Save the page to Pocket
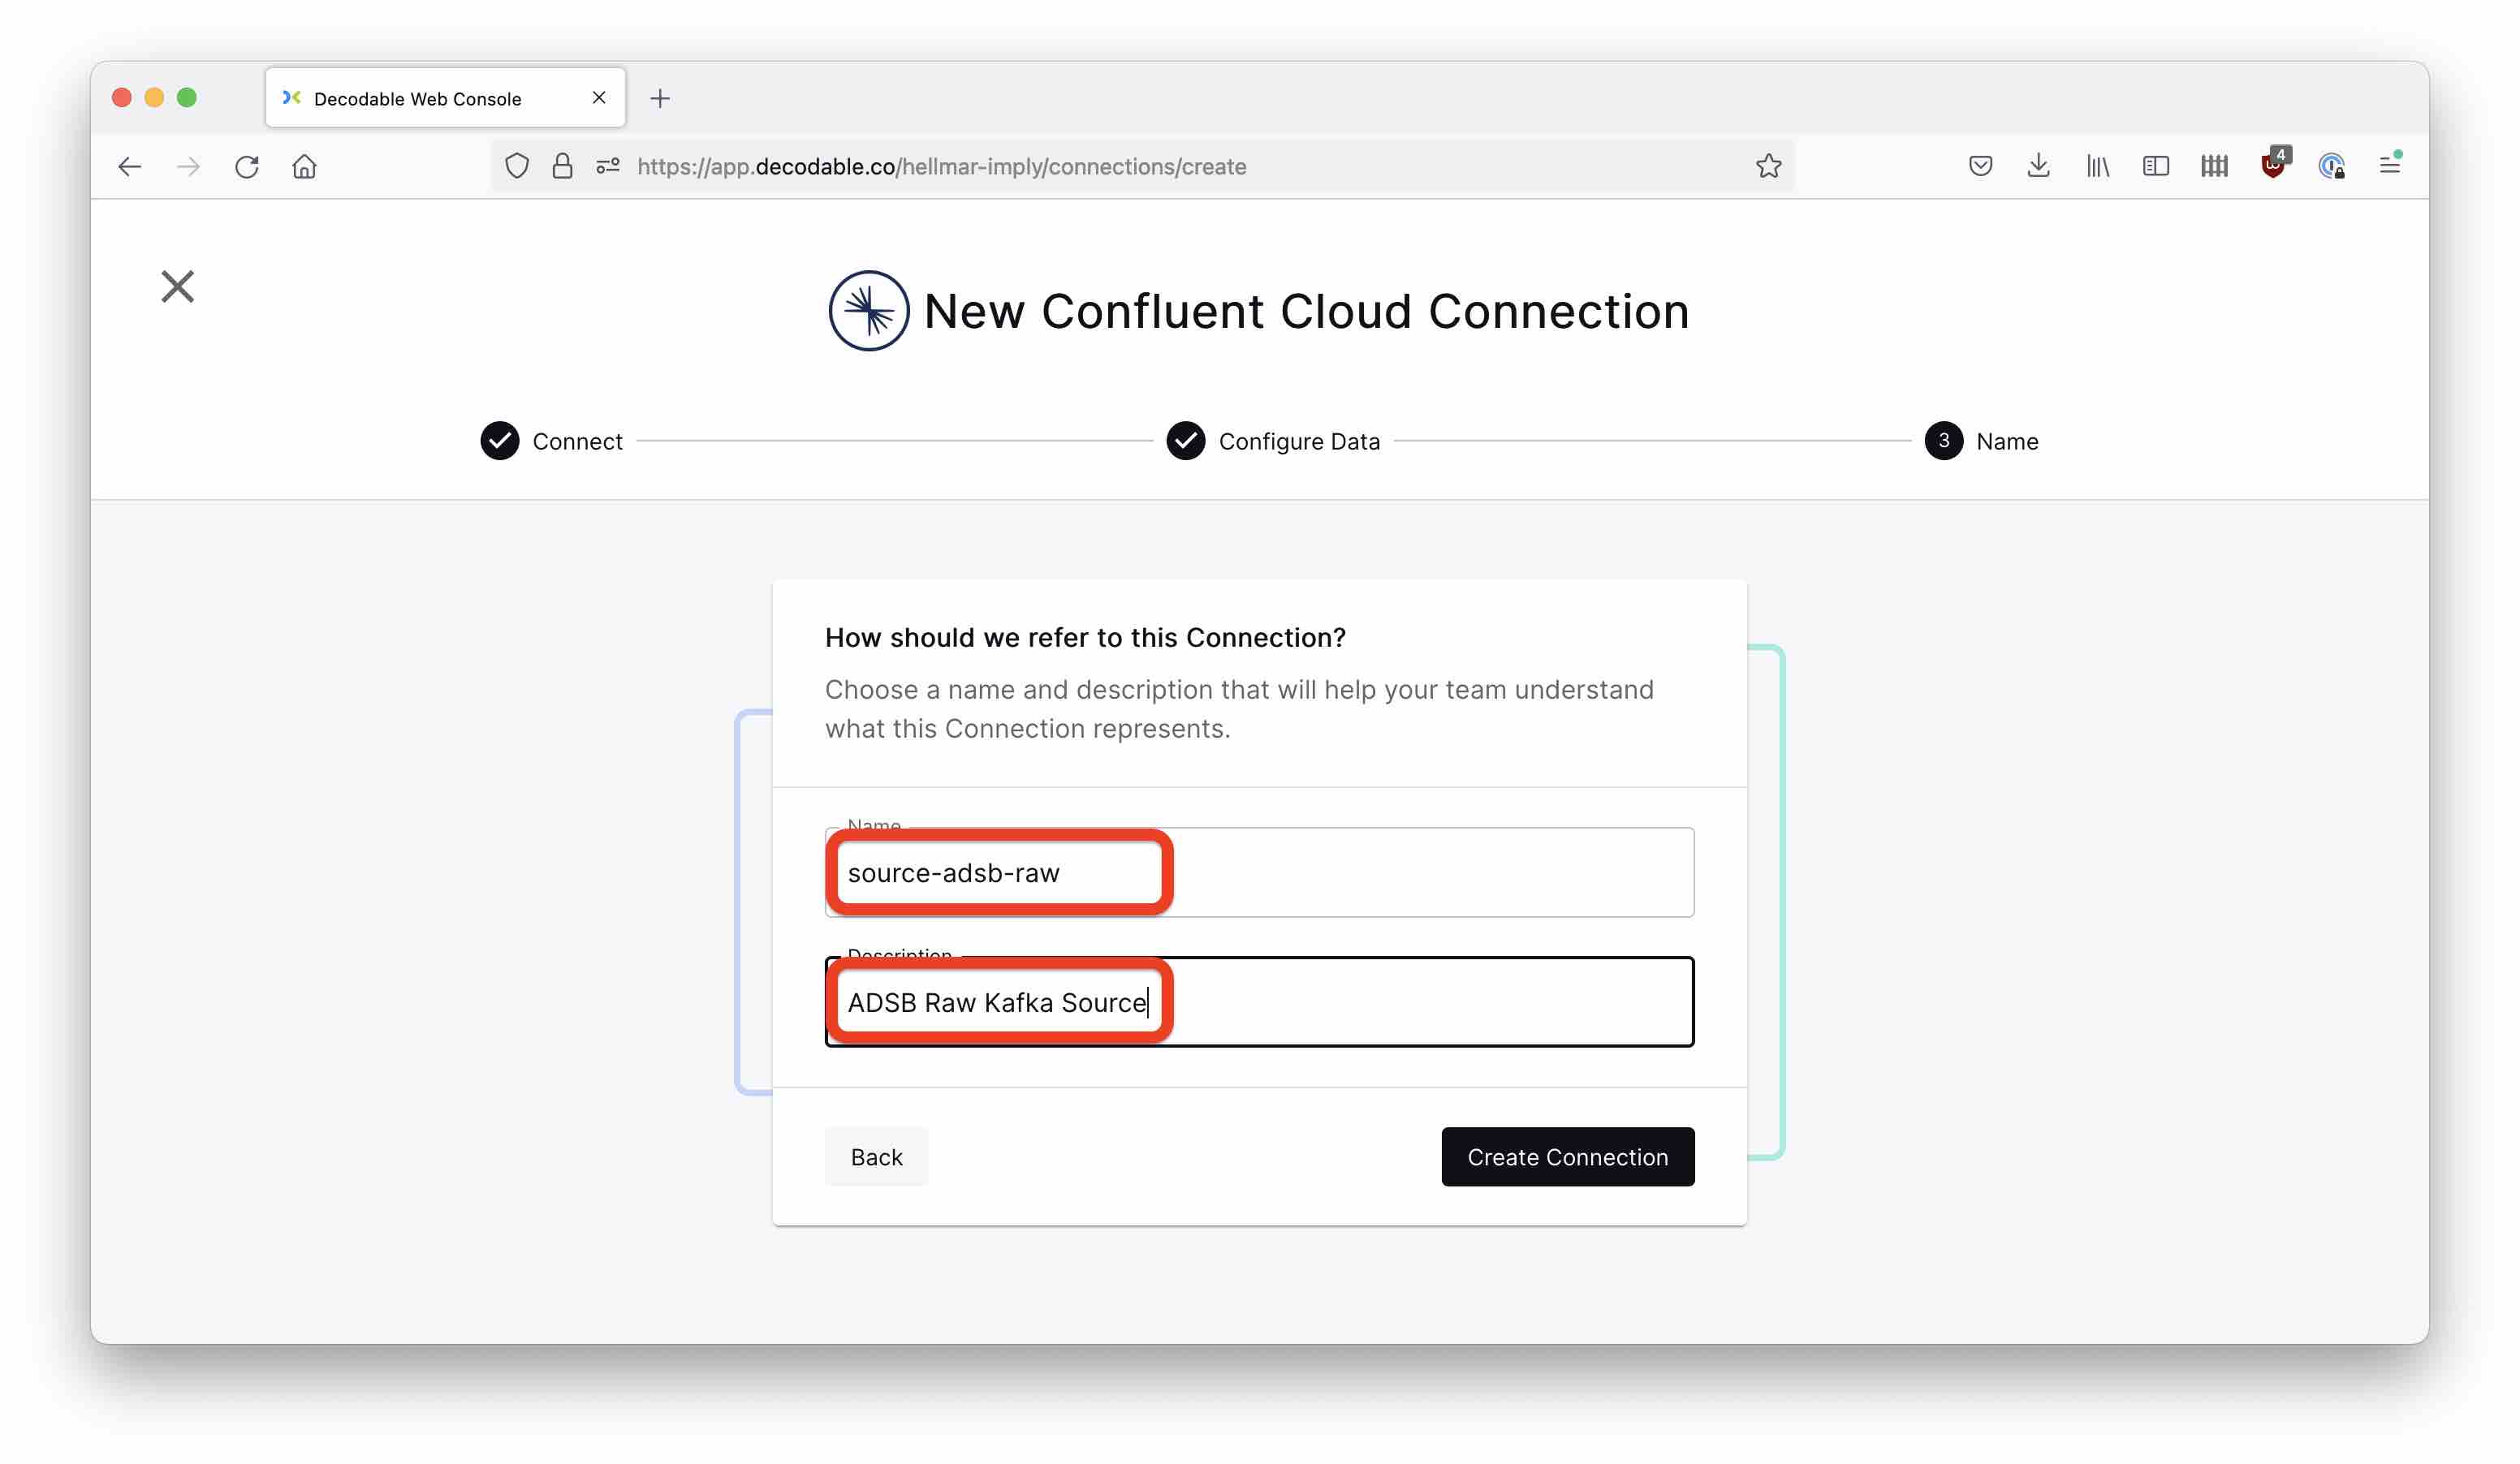The image size is (2520, 1464). (x=1980, y=166)
